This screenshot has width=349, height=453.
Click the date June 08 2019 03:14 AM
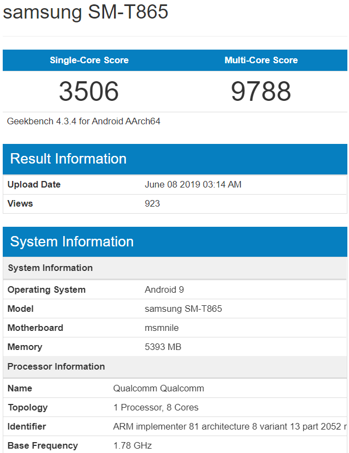tap(193, 184)
